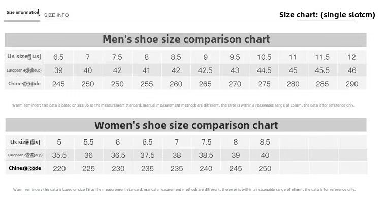
Task: Select men's US size 12 cell
Action: click(x=351, y=57)
